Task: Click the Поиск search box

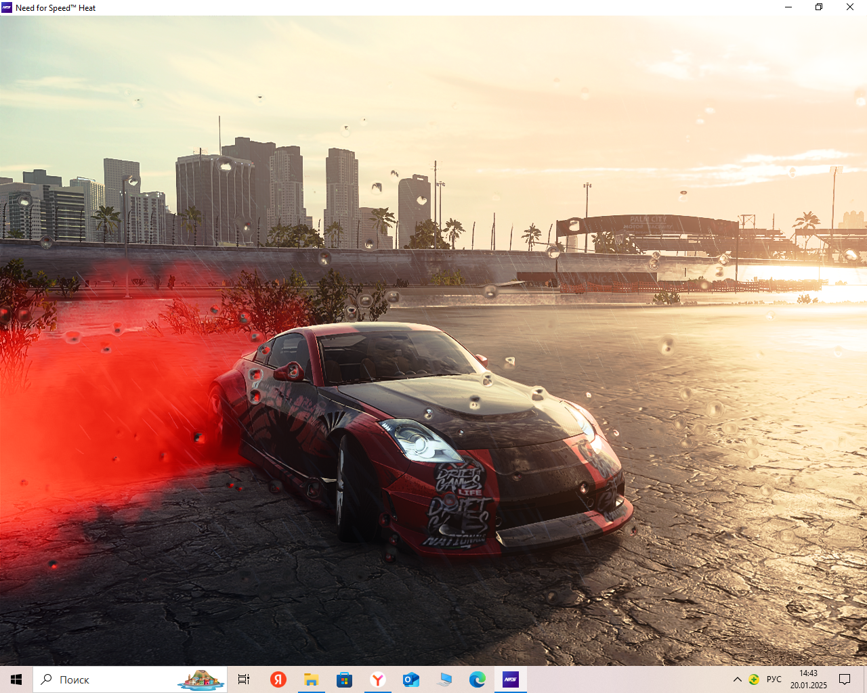Action: 102,679
